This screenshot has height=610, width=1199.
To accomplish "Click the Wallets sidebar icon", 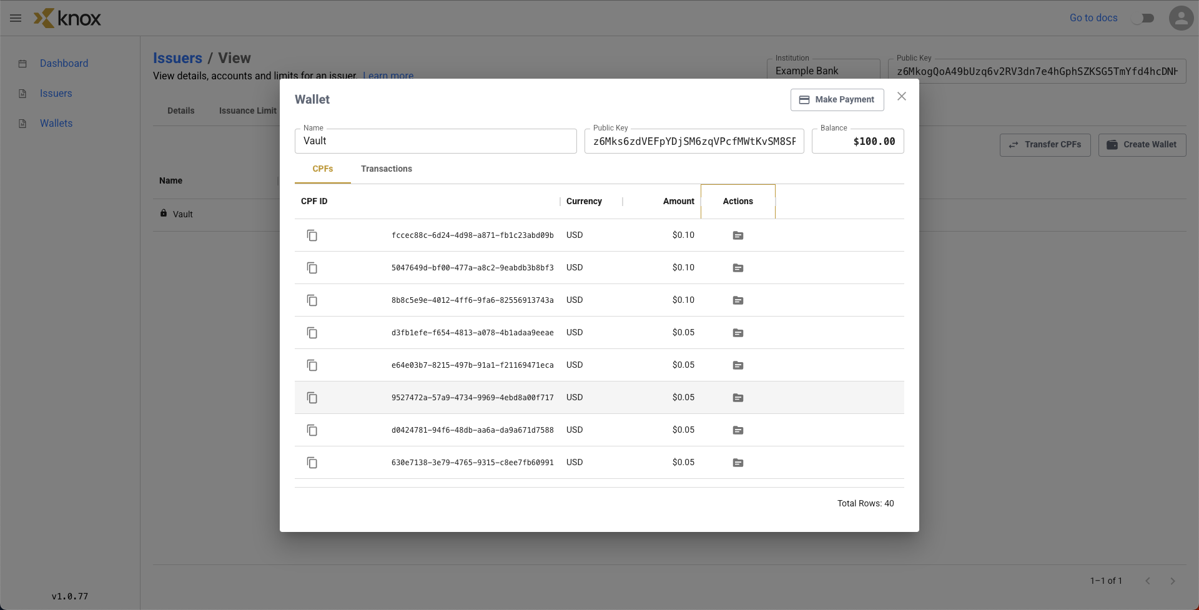I will click(22, 124).
